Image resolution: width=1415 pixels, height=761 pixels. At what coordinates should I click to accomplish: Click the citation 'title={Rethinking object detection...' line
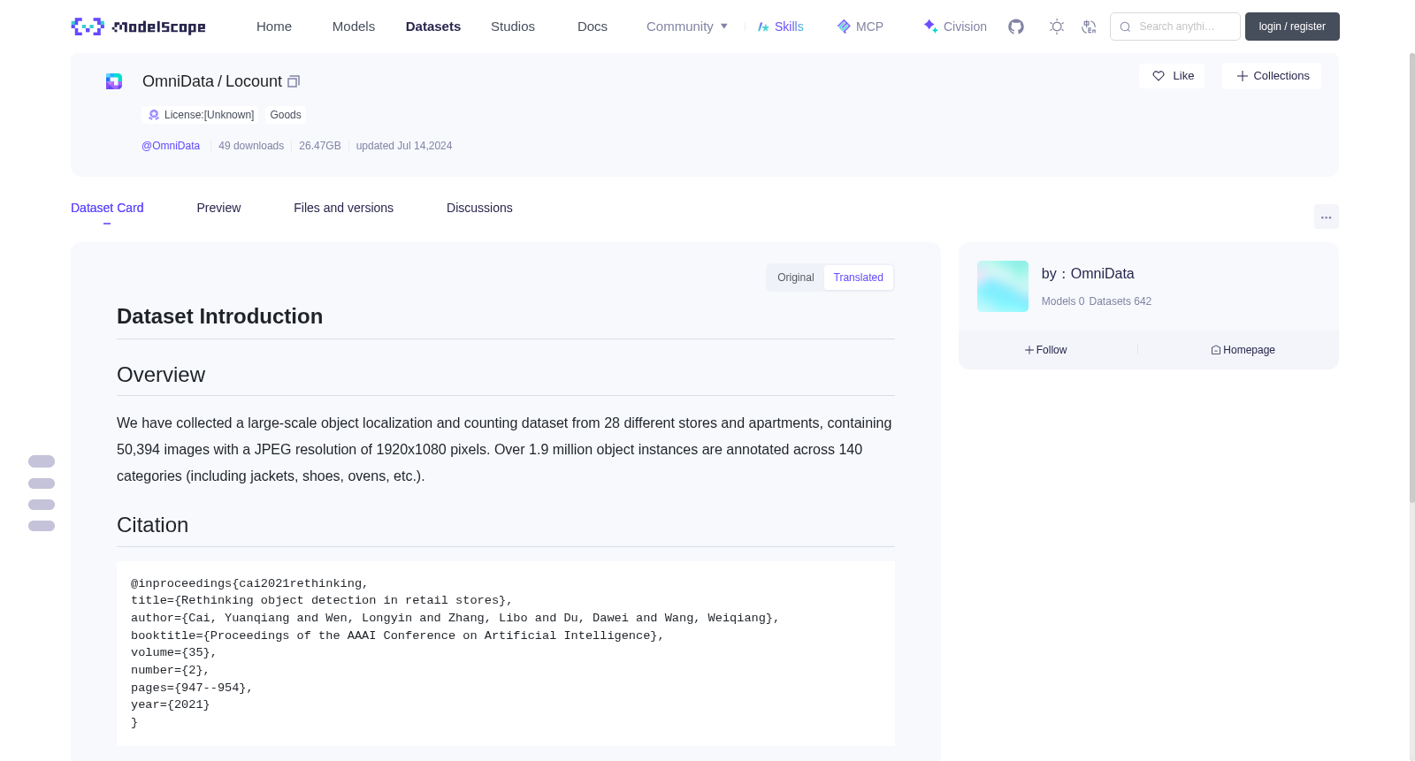click(322, 600)
